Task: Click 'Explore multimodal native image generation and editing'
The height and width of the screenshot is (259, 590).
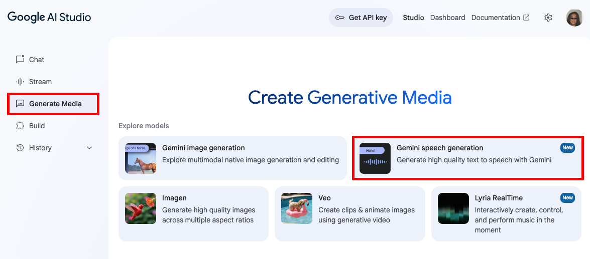Action: point(251,160)
